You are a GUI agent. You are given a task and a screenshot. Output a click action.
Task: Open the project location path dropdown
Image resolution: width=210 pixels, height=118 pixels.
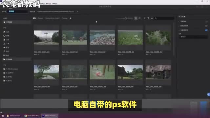pos(58,12)
